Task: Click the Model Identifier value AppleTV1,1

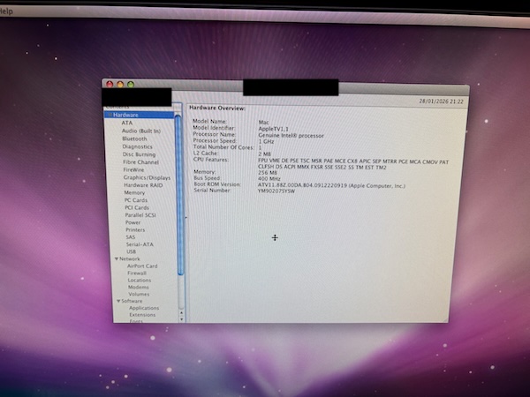Action: (x=273, y=129)
